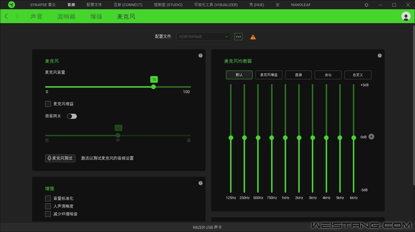The height and width of the screenshot is (232, 415).
Task: Select the 会议 equalizer preset
Action: [x=328, y=75]
